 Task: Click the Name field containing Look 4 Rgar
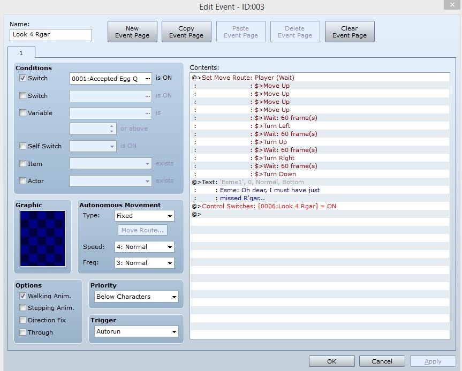(51, 35)
